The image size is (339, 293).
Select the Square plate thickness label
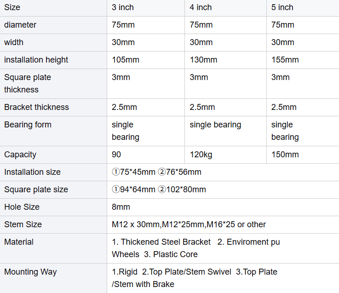[53, 84]
